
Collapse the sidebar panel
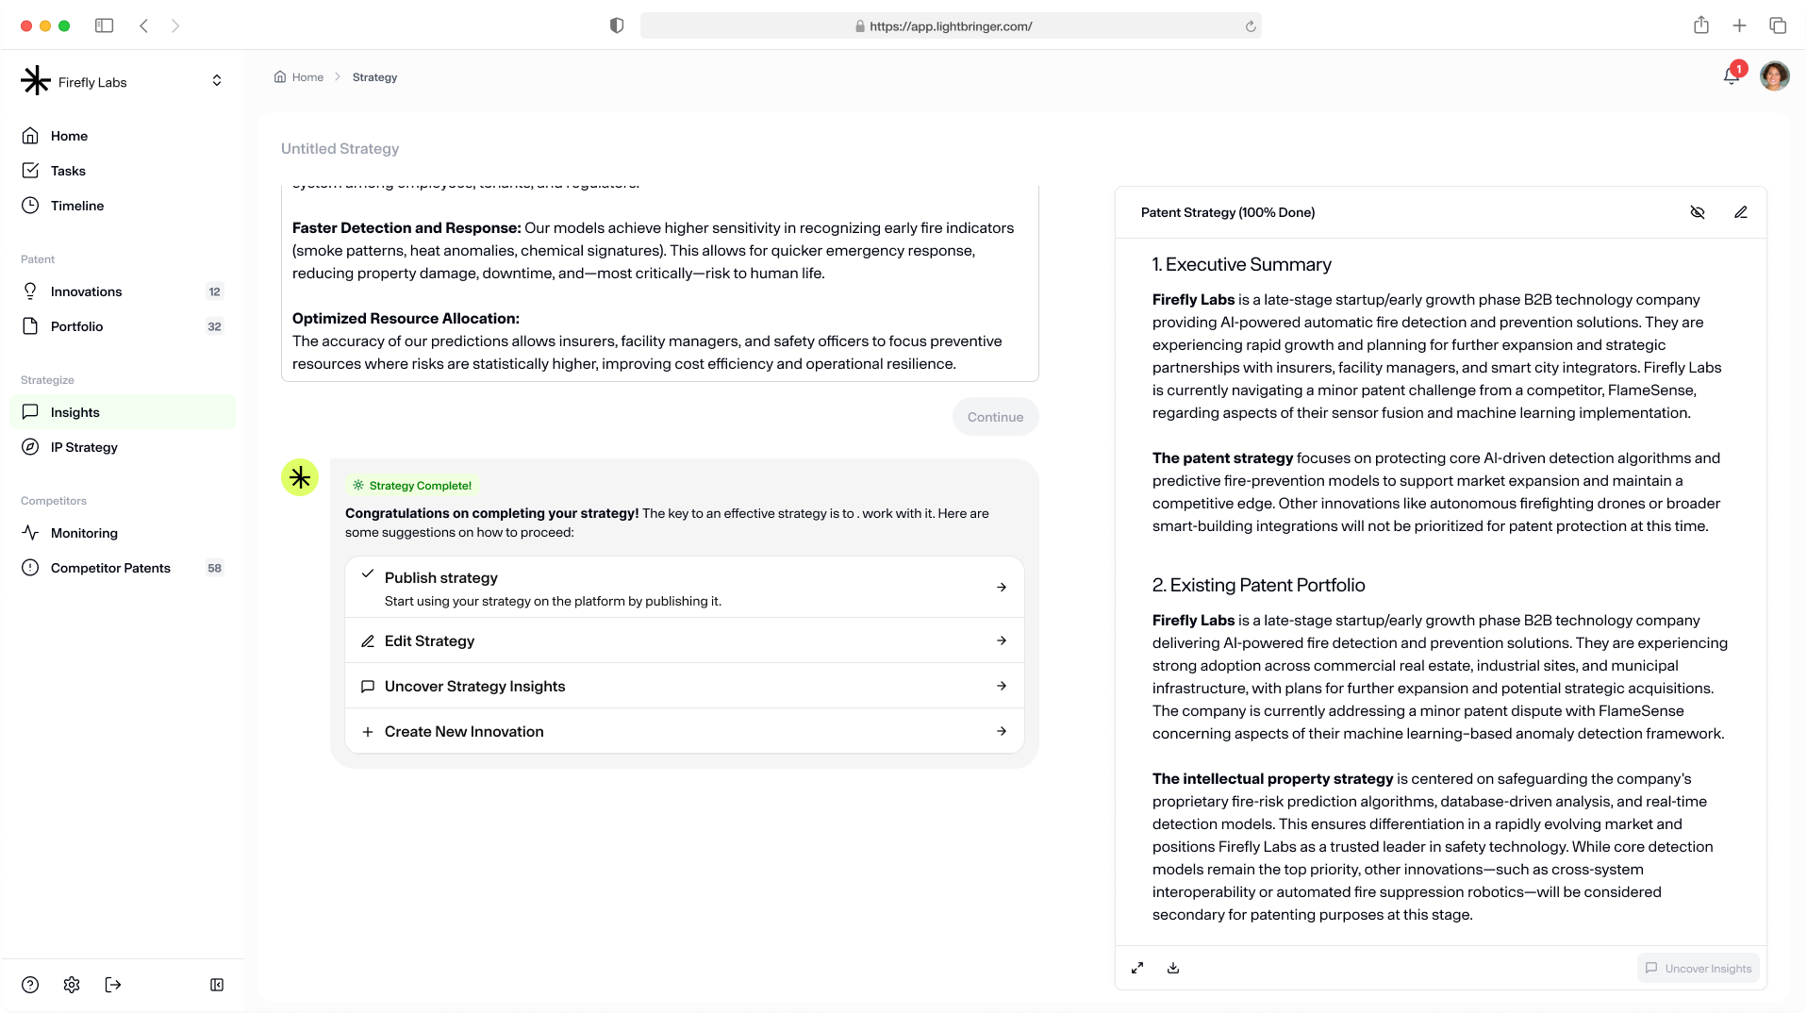[217, 985]
